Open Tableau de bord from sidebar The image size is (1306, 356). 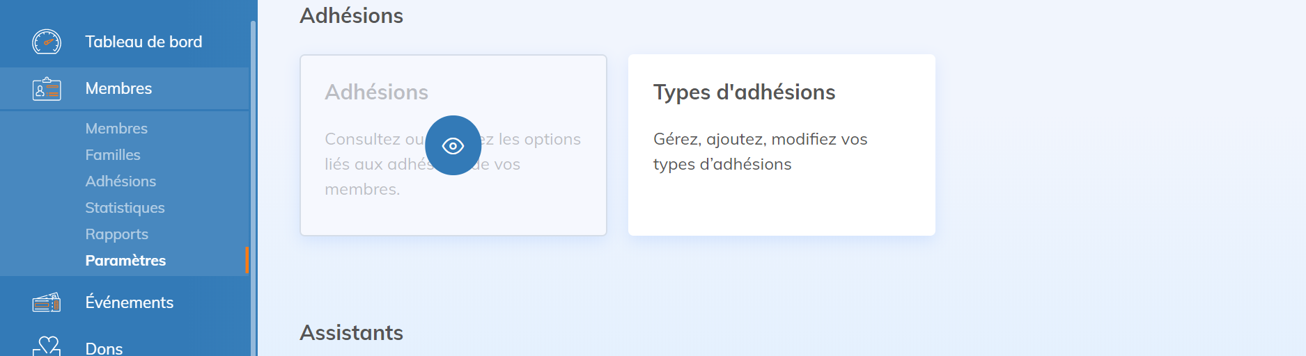tap(143, 42)
